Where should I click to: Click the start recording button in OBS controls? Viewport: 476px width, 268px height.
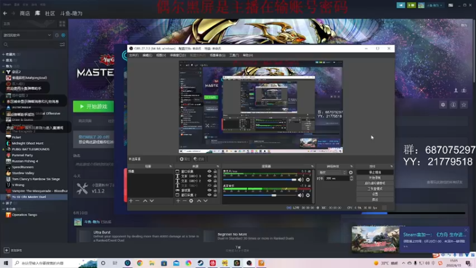click(x=375, y=177)
